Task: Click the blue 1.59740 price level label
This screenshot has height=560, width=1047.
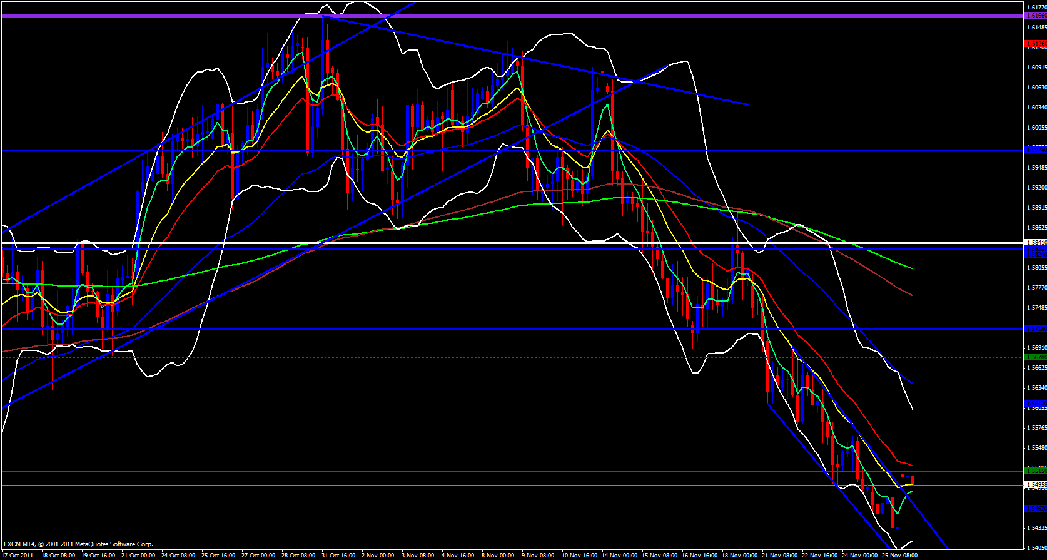Action: pos(1035,150)
